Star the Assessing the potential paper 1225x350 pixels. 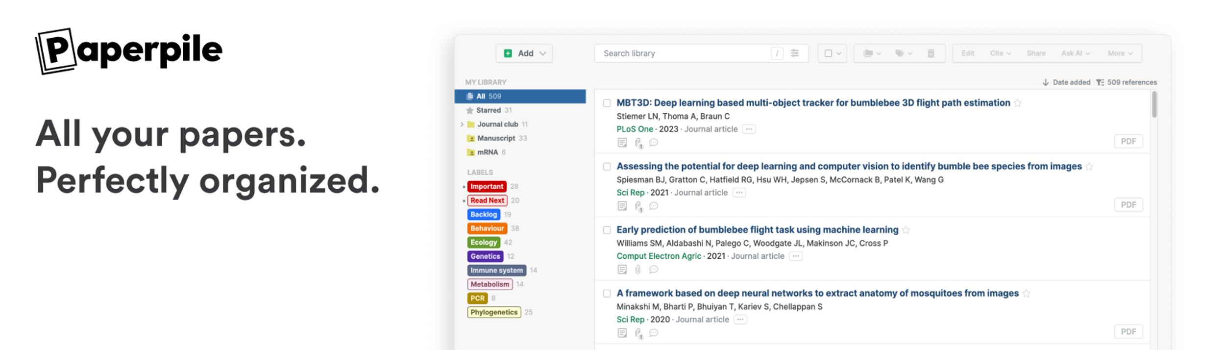click(1089, 167)
